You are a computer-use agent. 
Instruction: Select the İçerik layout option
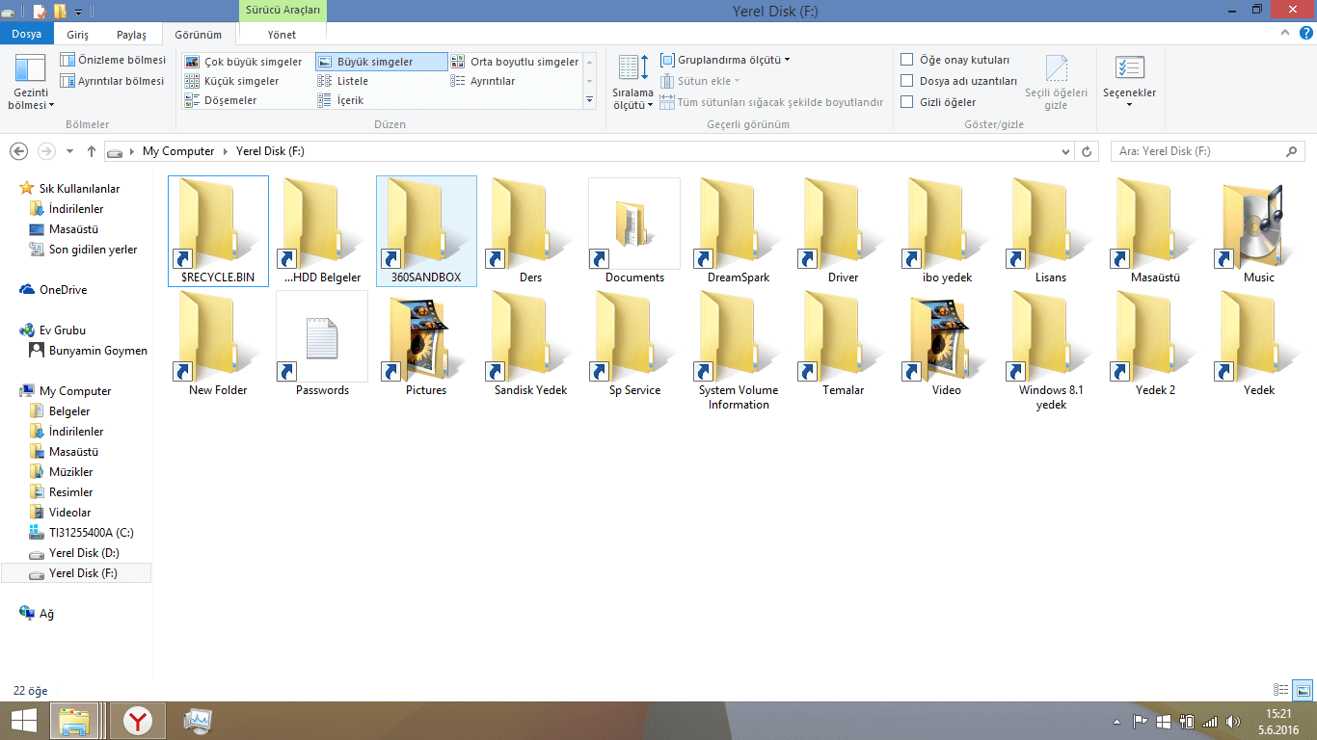(x=382, y=100)
